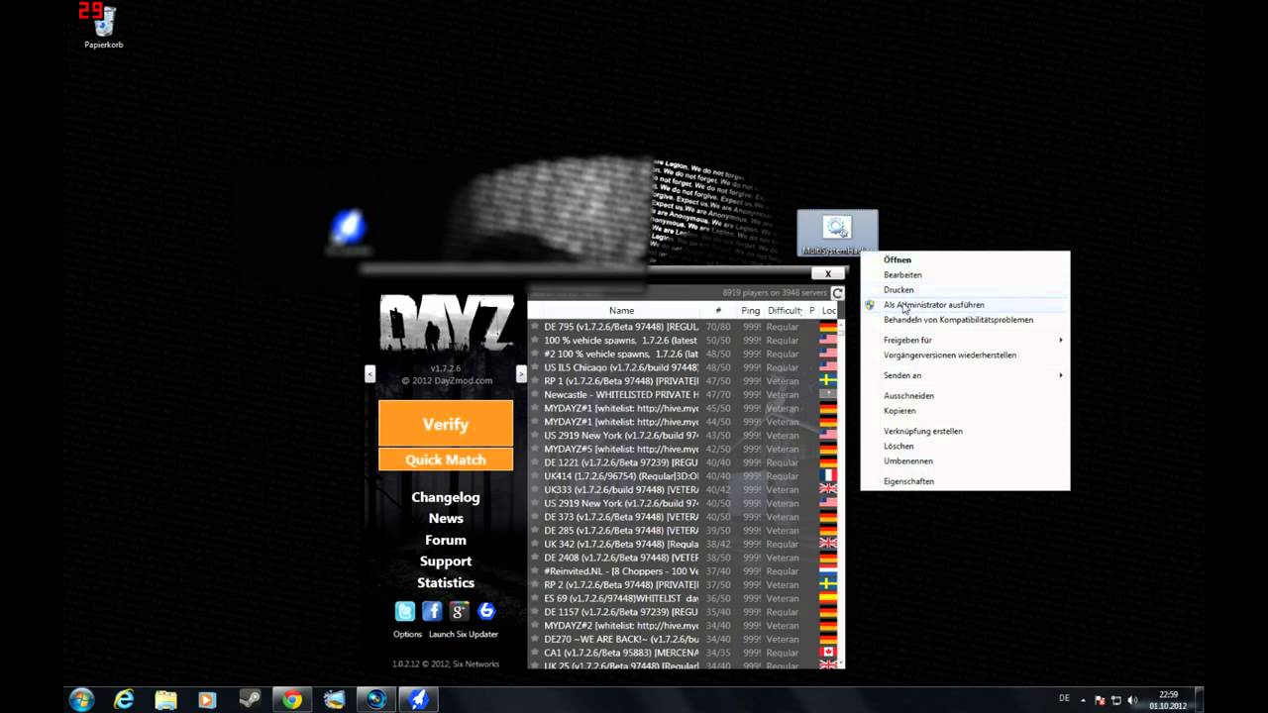The image size is (1268, 713).
Task: Choose Bearbeiten in the context menu
Action: [902, 275]
